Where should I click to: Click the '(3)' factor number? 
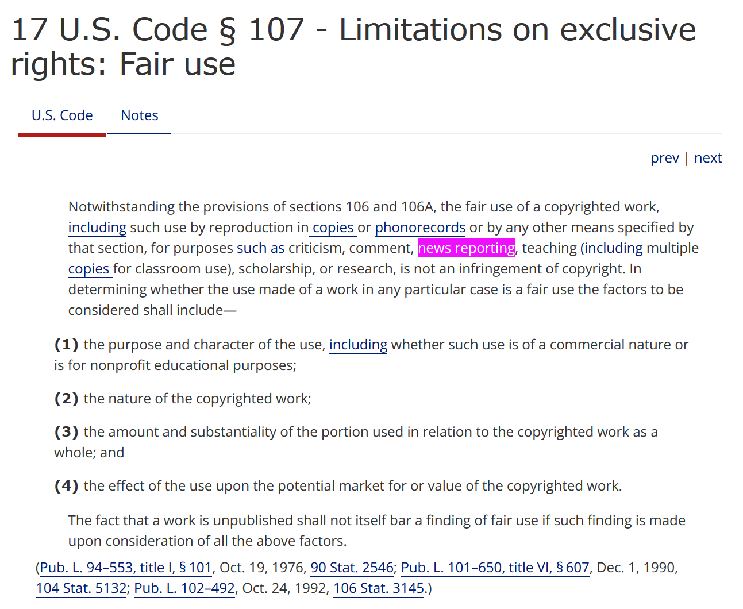coord(66,432)
